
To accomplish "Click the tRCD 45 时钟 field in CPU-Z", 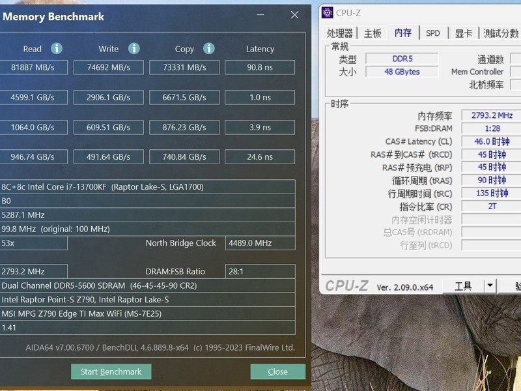I will point(492,154).
